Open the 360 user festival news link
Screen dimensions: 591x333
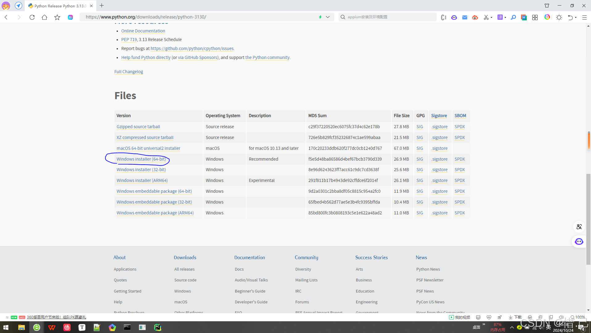[x=56, y=317]
